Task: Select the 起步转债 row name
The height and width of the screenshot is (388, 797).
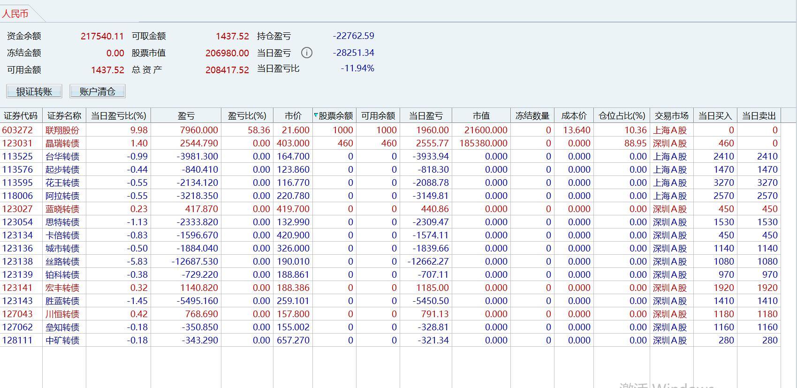Action: point(62,169)
